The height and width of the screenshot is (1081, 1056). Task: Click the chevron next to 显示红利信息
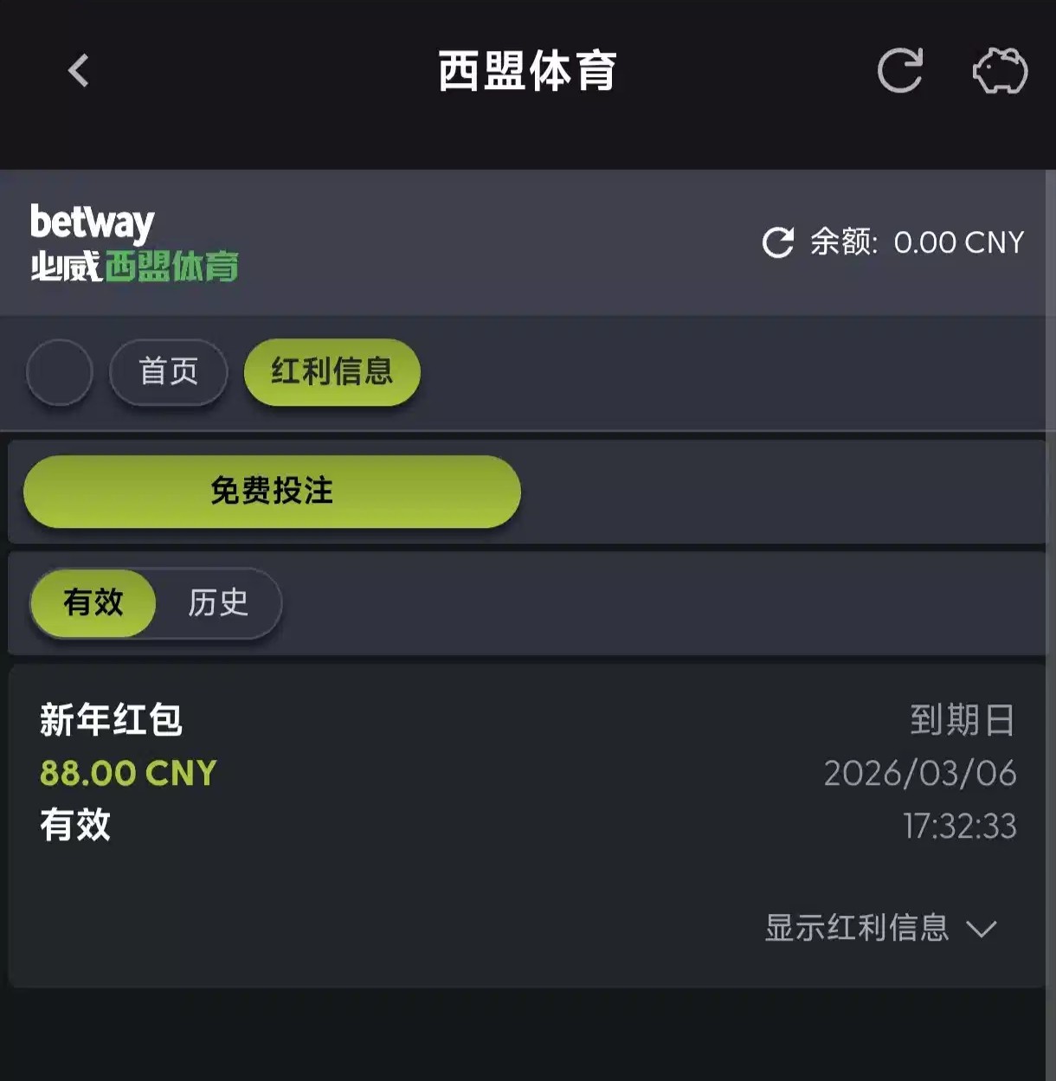(x=982, y=930)
